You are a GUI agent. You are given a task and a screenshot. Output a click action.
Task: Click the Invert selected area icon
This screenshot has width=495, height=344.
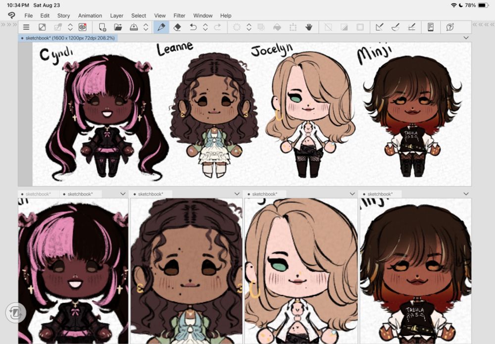point(344,27)
